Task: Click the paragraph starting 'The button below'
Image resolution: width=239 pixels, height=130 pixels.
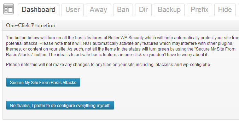Action: [x=123, y=46]
